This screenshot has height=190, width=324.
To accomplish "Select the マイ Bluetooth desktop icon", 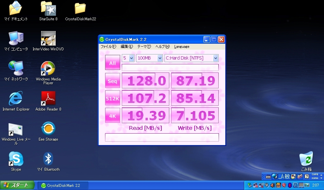I will tap(48, 159).
